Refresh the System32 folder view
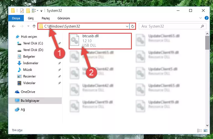 133,26
